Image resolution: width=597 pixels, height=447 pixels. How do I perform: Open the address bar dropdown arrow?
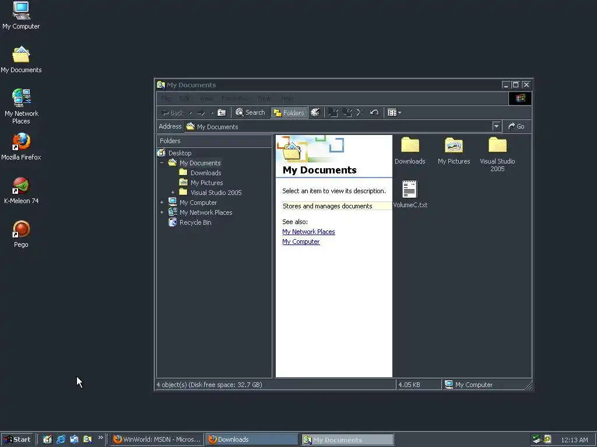[x=496, y=126]
